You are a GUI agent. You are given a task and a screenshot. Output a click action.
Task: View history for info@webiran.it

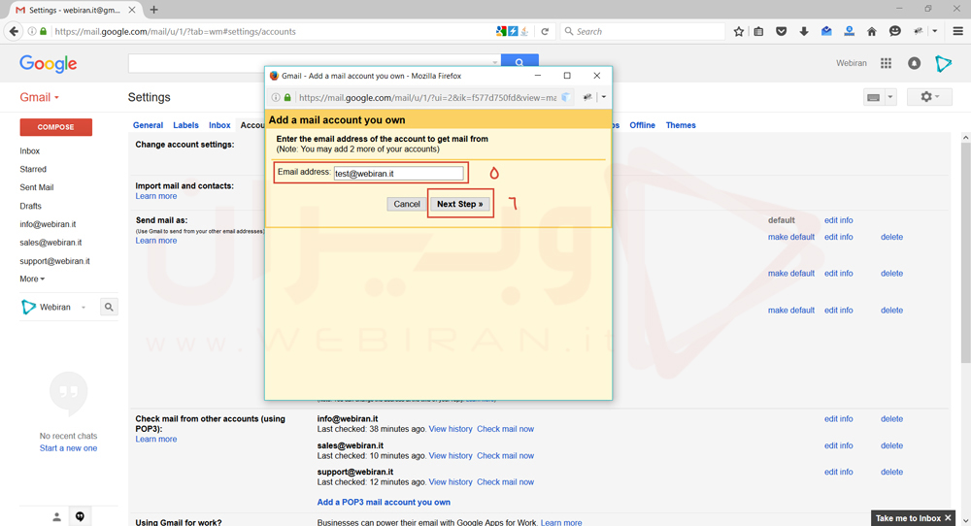451,429
